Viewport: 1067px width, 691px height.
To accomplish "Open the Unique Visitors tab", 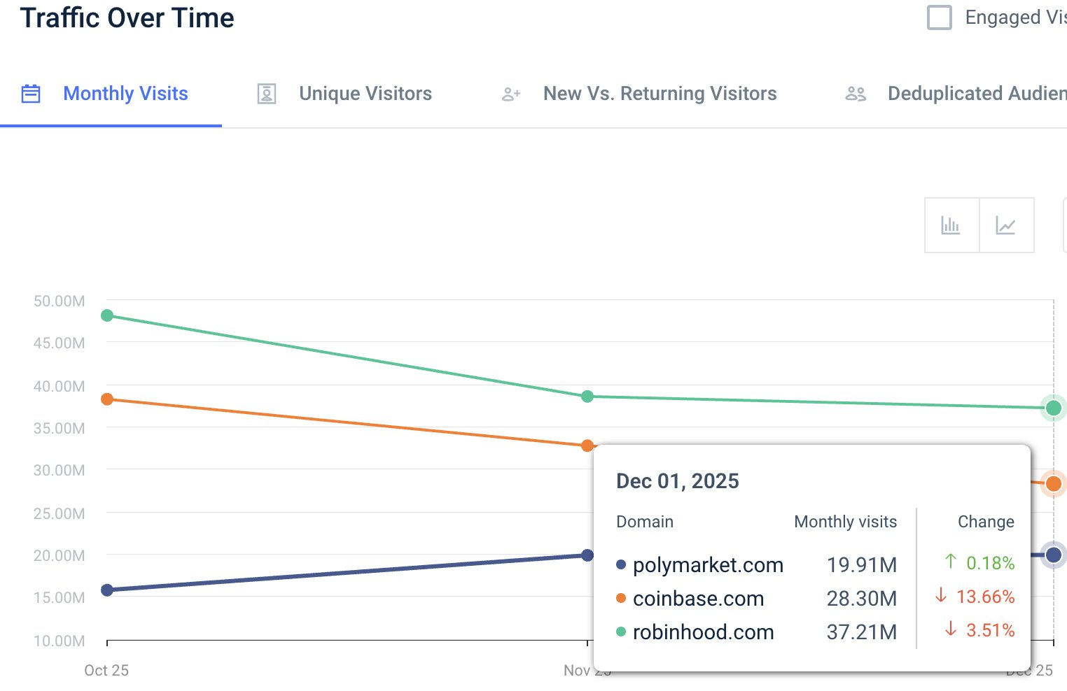I will (x=365, y=94).
